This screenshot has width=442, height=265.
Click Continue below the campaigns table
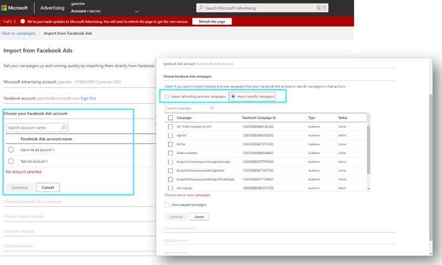[176, 216]
